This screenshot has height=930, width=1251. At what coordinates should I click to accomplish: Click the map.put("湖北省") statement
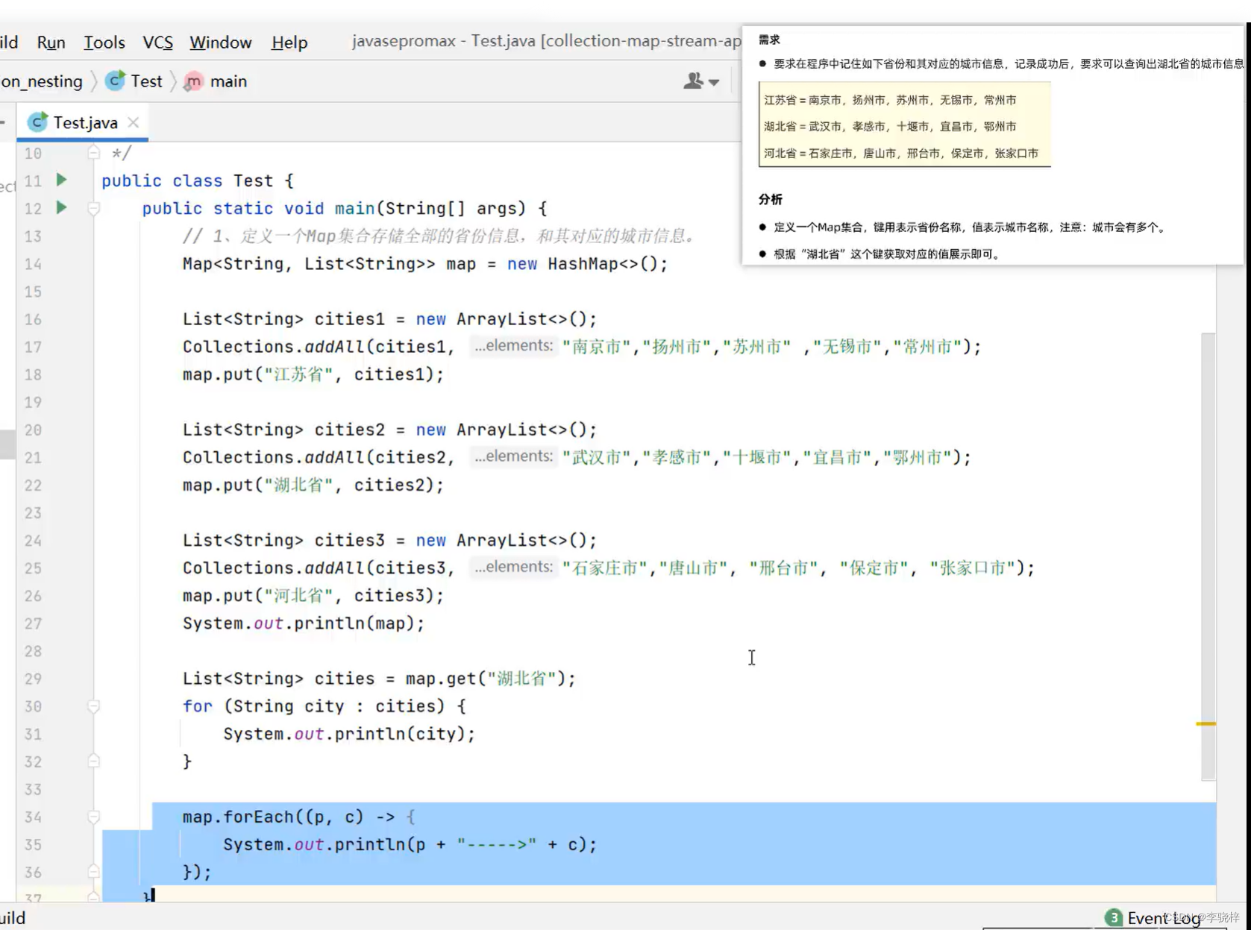tap(313, 485)
